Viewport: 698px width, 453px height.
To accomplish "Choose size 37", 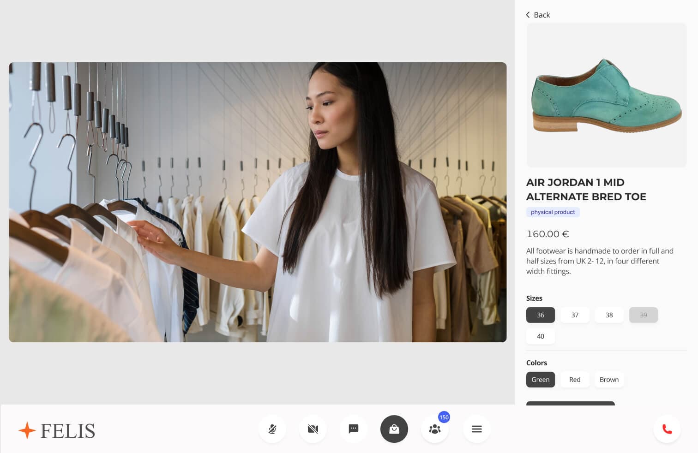I will coord(575,315).
